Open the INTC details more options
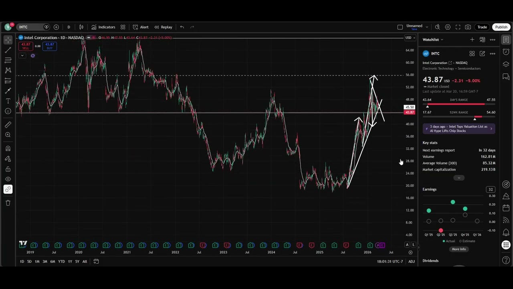Image resolution: width=513 pixels, height=289 pixels. point(493,53)
